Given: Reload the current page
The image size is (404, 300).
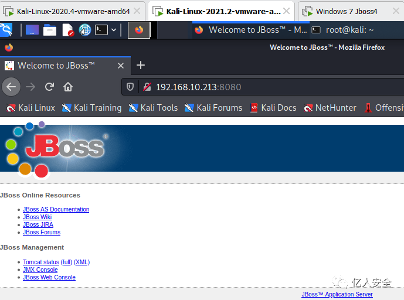Looking at the screenshot, I should tap(49, 87).
